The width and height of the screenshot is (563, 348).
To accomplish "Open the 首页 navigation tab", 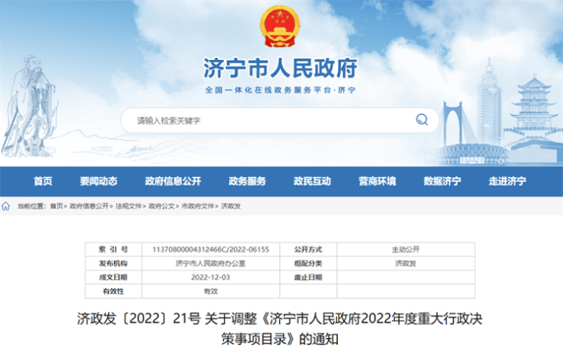I will (x=43, y=182).
